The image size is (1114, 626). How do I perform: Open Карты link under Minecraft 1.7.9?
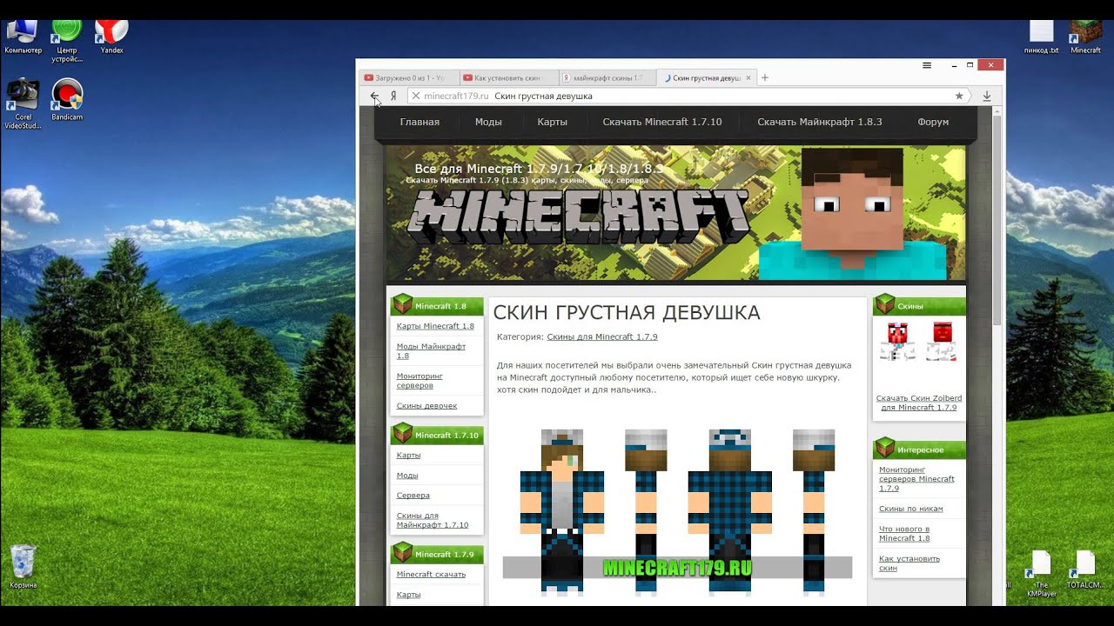click(x=408, y=594)
